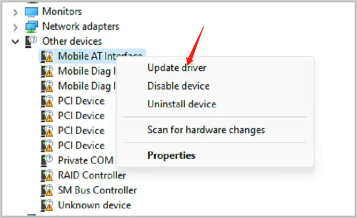Expand the Network adapters category

tap(15, 26)
